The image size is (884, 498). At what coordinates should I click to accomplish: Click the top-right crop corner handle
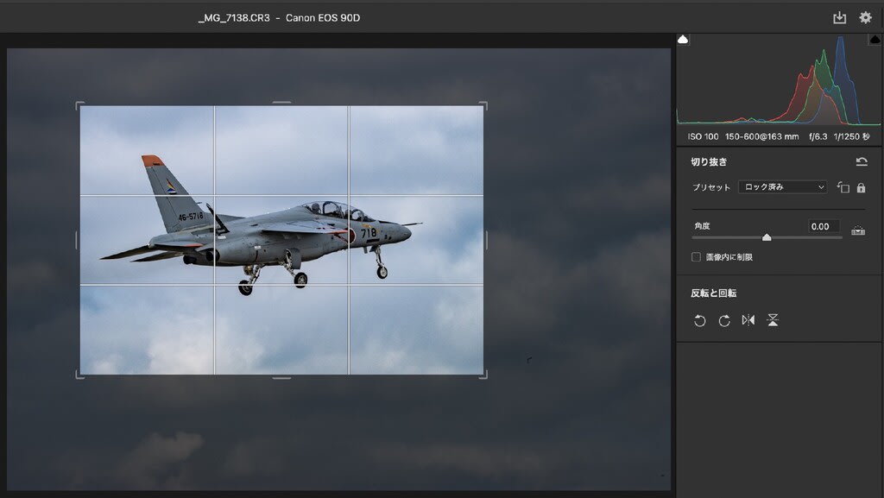click(x=483, y=105)
